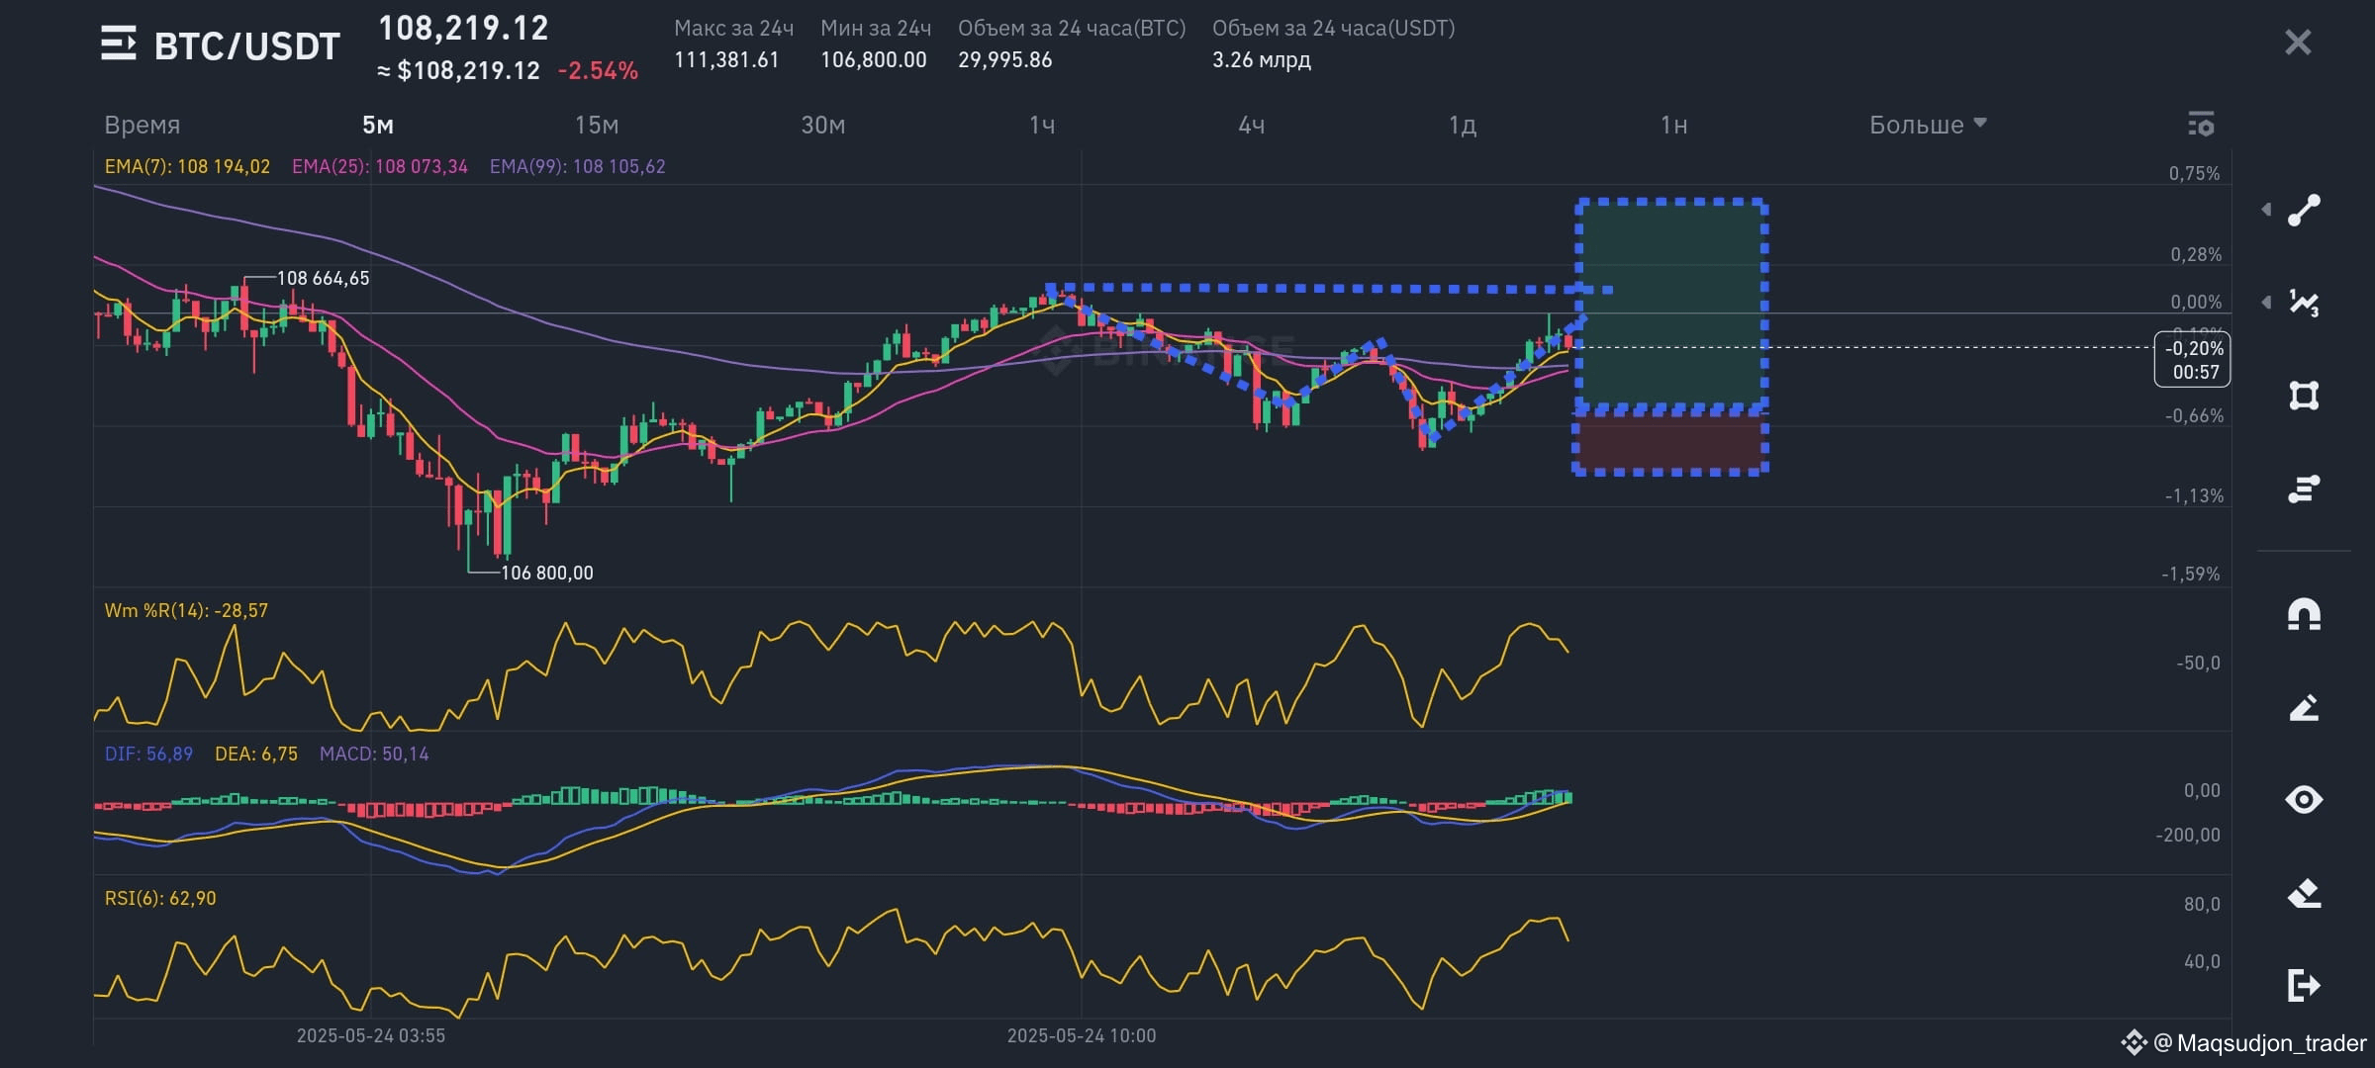Select the pencil annotation tool
This screenshot has width=2375, height=1068.
2304,707
